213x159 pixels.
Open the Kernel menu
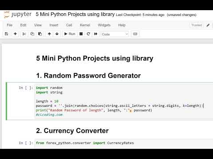[x=85, y=25]
